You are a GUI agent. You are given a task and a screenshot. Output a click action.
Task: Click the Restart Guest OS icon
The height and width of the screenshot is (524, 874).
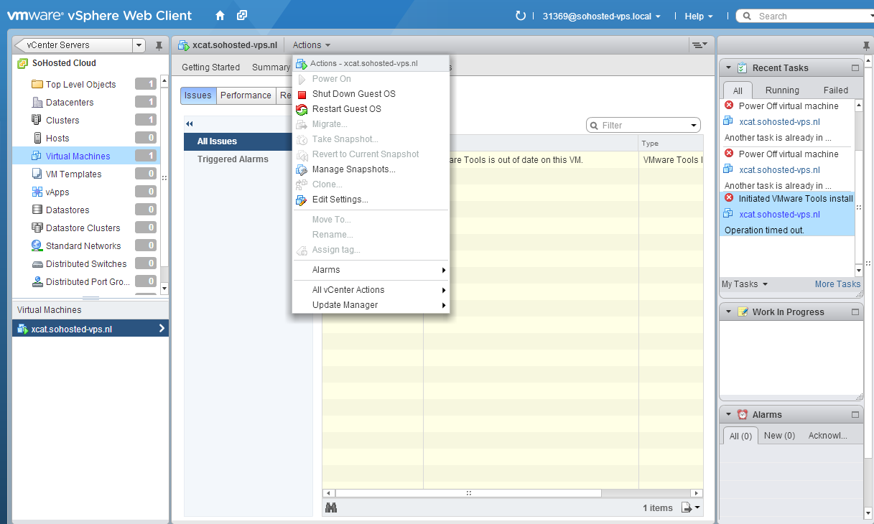click(x=302, y=109)
